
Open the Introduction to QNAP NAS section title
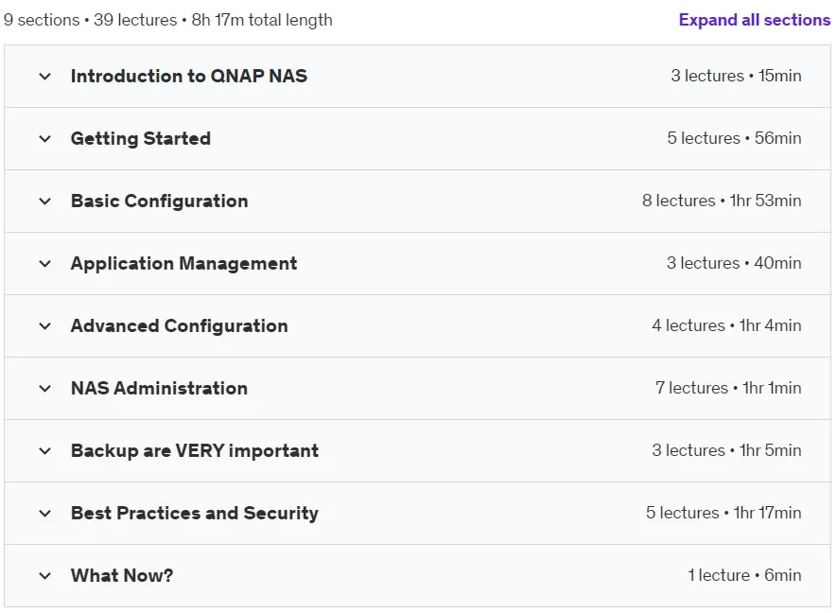[189, 76]
